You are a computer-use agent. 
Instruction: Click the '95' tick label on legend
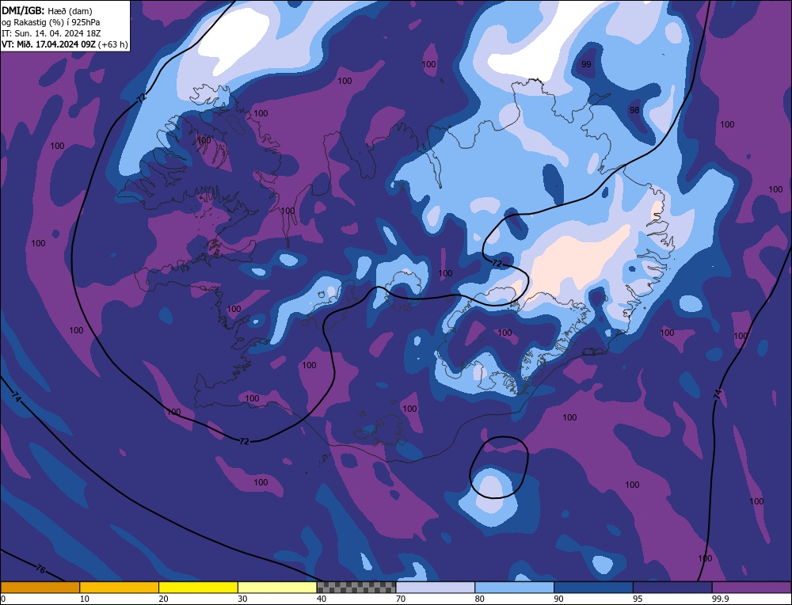[638, 599]
